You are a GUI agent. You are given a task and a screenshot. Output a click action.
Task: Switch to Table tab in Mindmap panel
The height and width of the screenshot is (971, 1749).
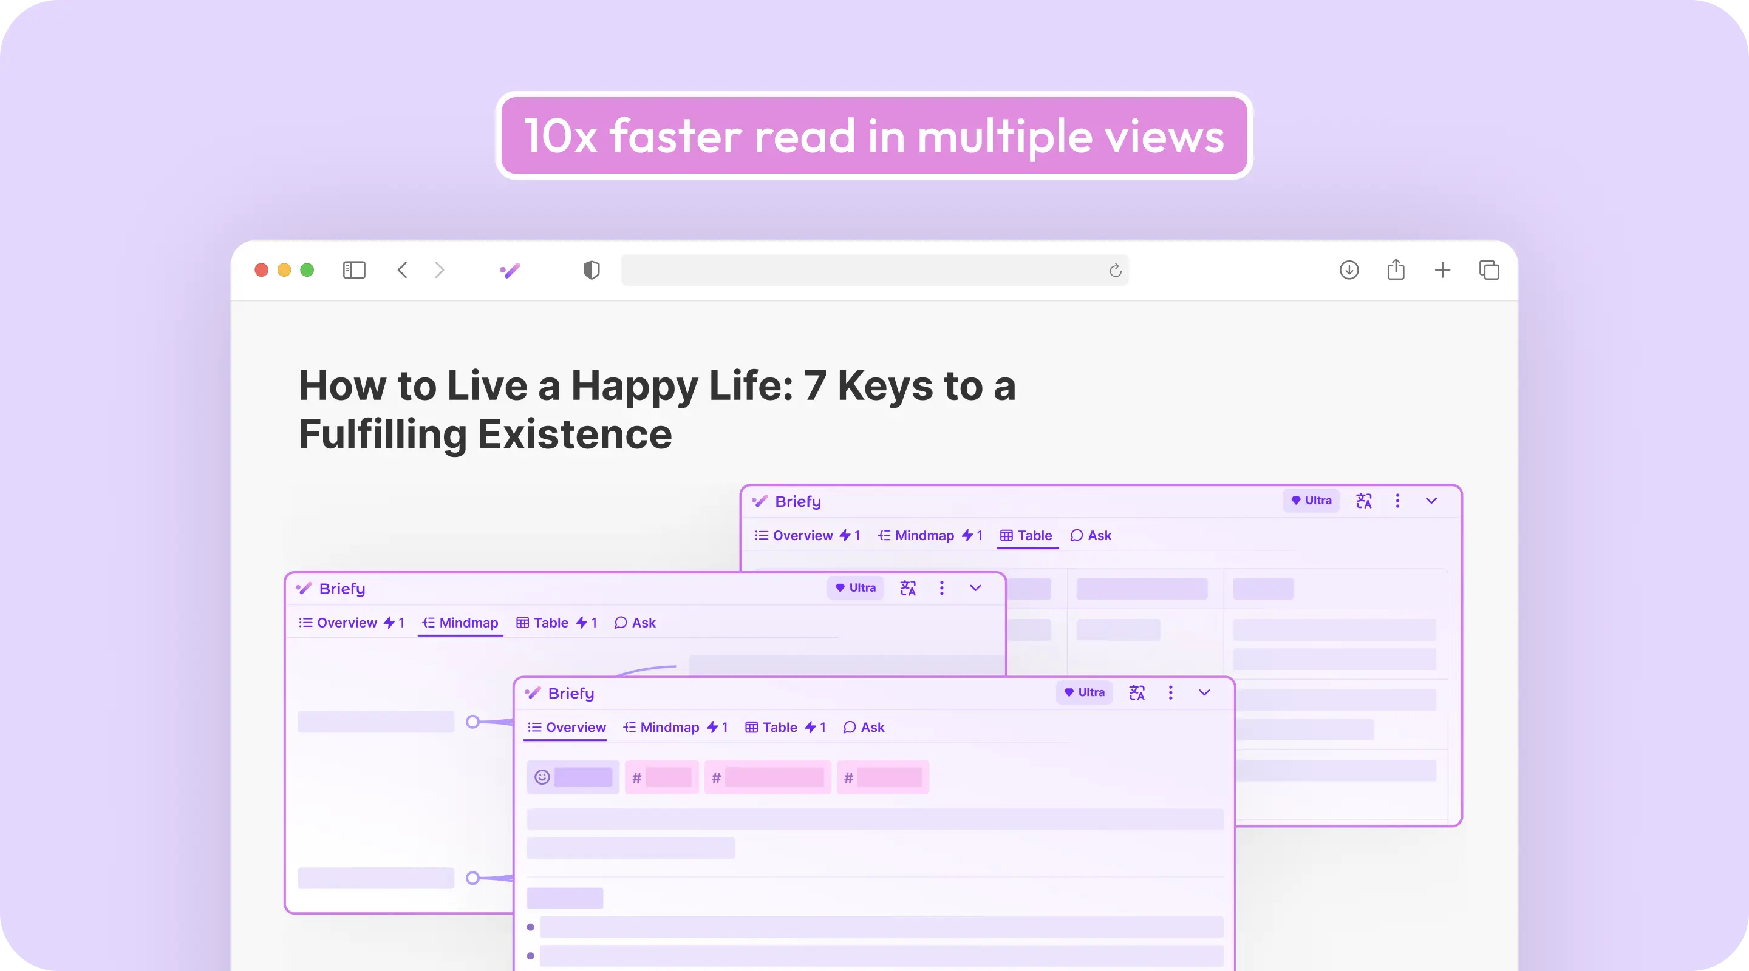point(557,622)
